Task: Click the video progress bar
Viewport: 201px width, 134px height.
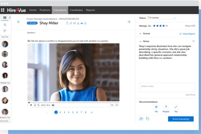Action: coord(73,103)
